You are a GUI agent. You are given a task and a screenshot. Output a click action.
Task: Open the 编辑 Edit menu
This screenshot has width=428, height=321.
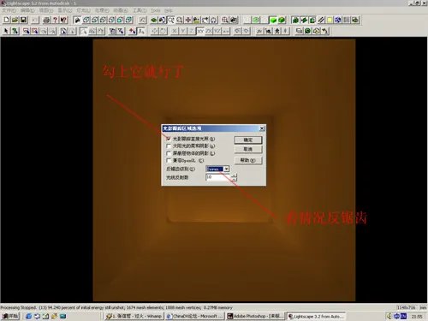[27, 10]
